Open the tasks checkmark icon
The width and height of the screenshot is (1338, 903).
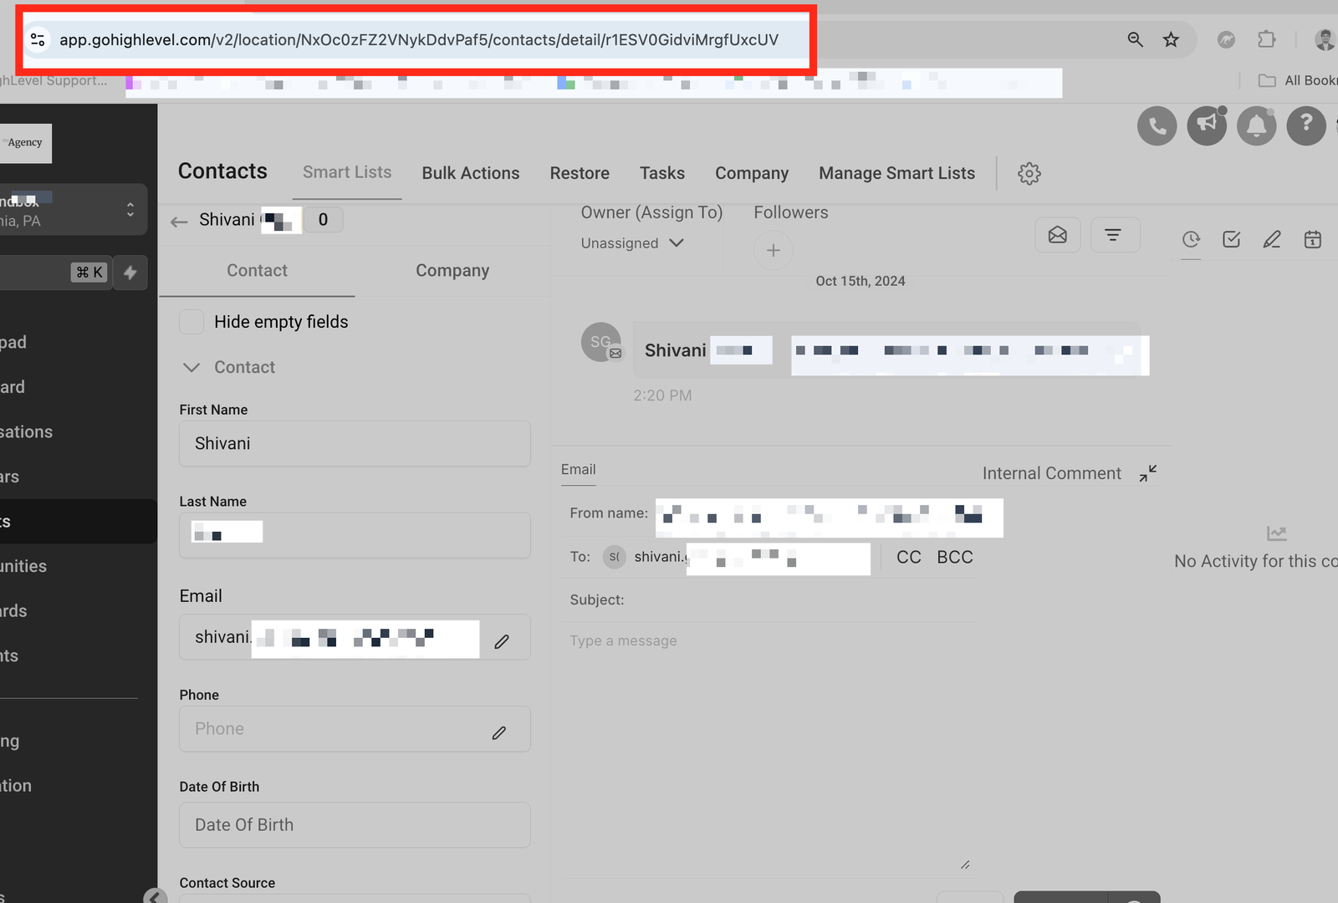[1231, 240]
